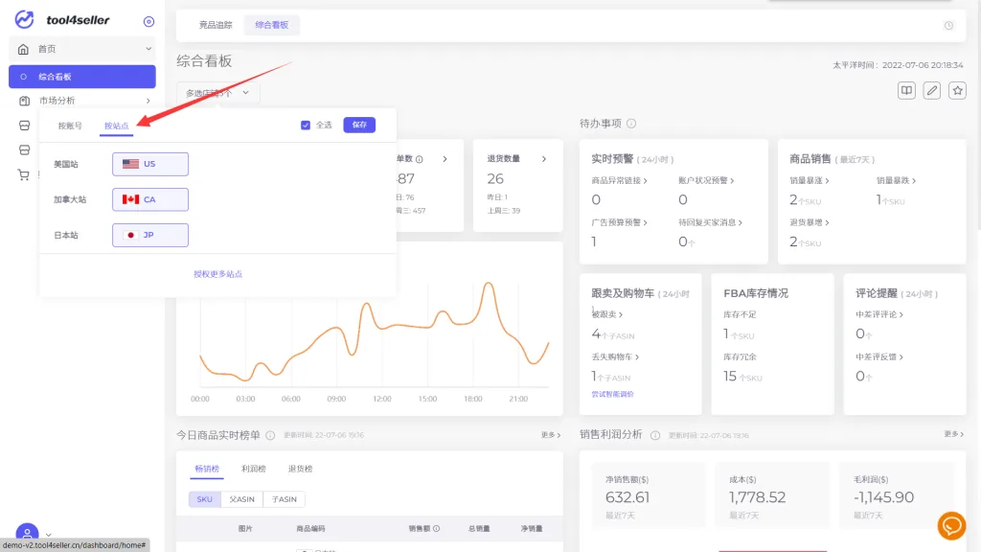Click the sidebar collapse circle icon

148,21
